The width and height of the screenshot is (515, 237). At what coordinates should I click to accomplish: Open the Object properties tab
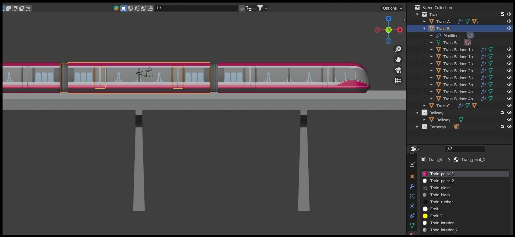412,176
